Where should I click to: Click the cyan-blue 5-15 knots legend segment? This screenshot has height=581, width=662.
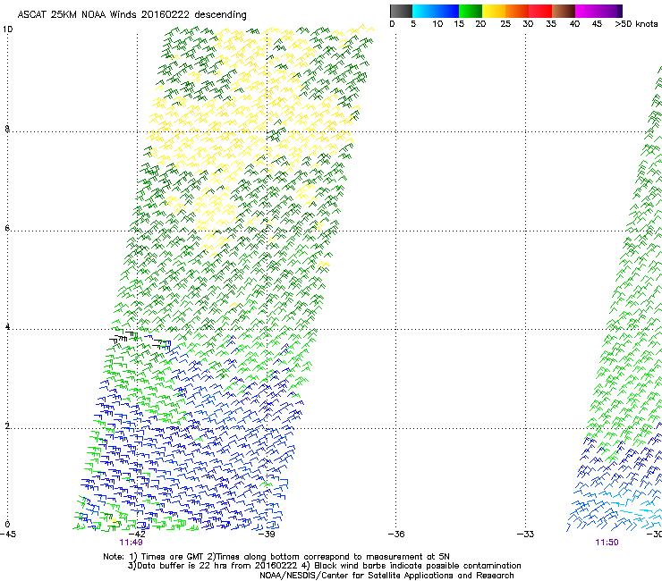436,11
